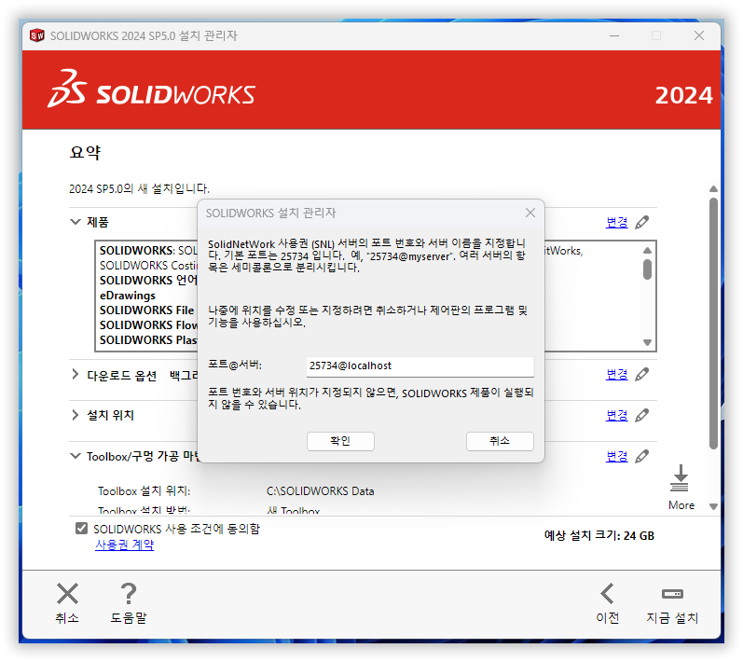Click the SW app icon in title bar
This screenshot has height=662, width=743.
(36, 35)
